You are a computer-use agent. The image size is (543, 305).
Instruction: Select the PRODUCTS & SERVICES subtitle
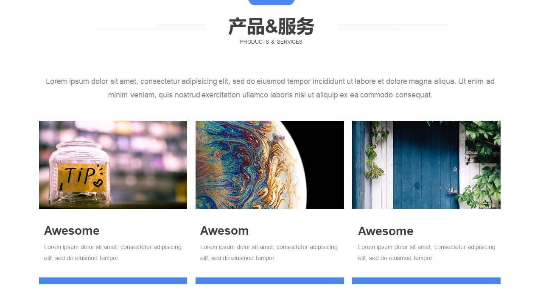point(271,42)
